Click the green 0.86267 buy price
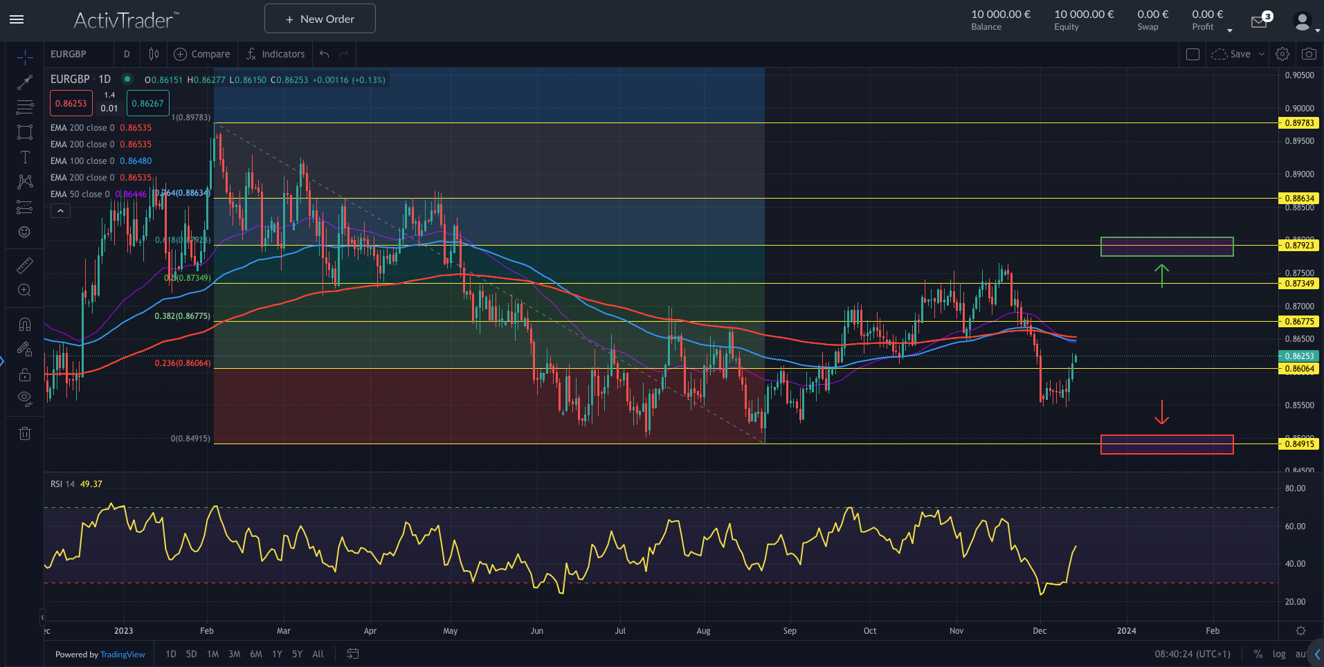 point(147,102)
